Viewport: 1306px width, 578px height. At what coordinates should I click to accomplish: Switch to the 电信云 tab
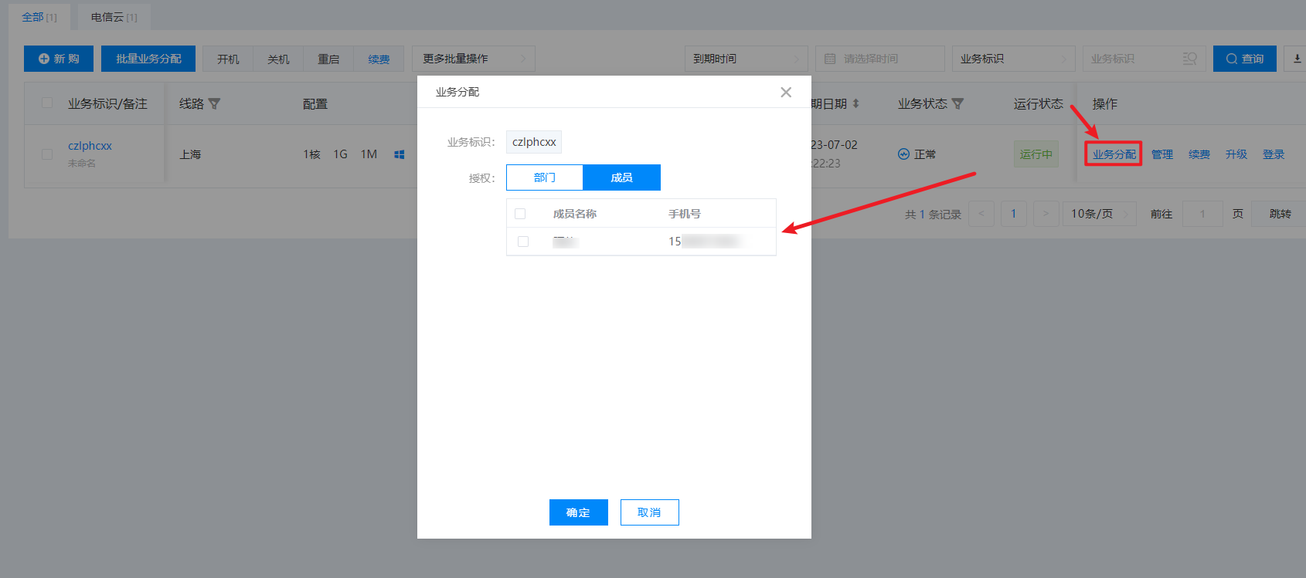[114, 17]
